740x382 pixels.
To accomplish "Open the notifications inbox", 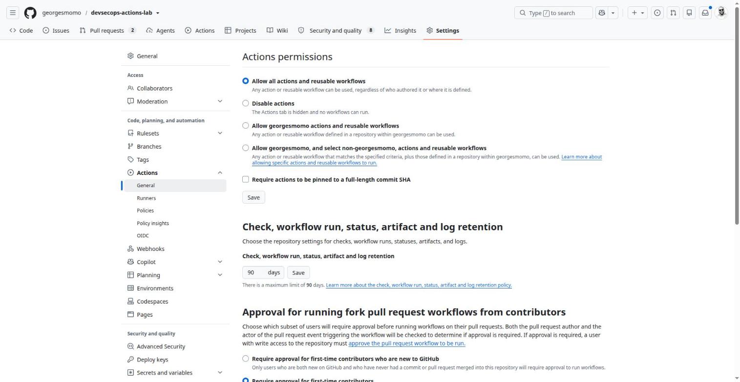I will click(x=705, y=13).
